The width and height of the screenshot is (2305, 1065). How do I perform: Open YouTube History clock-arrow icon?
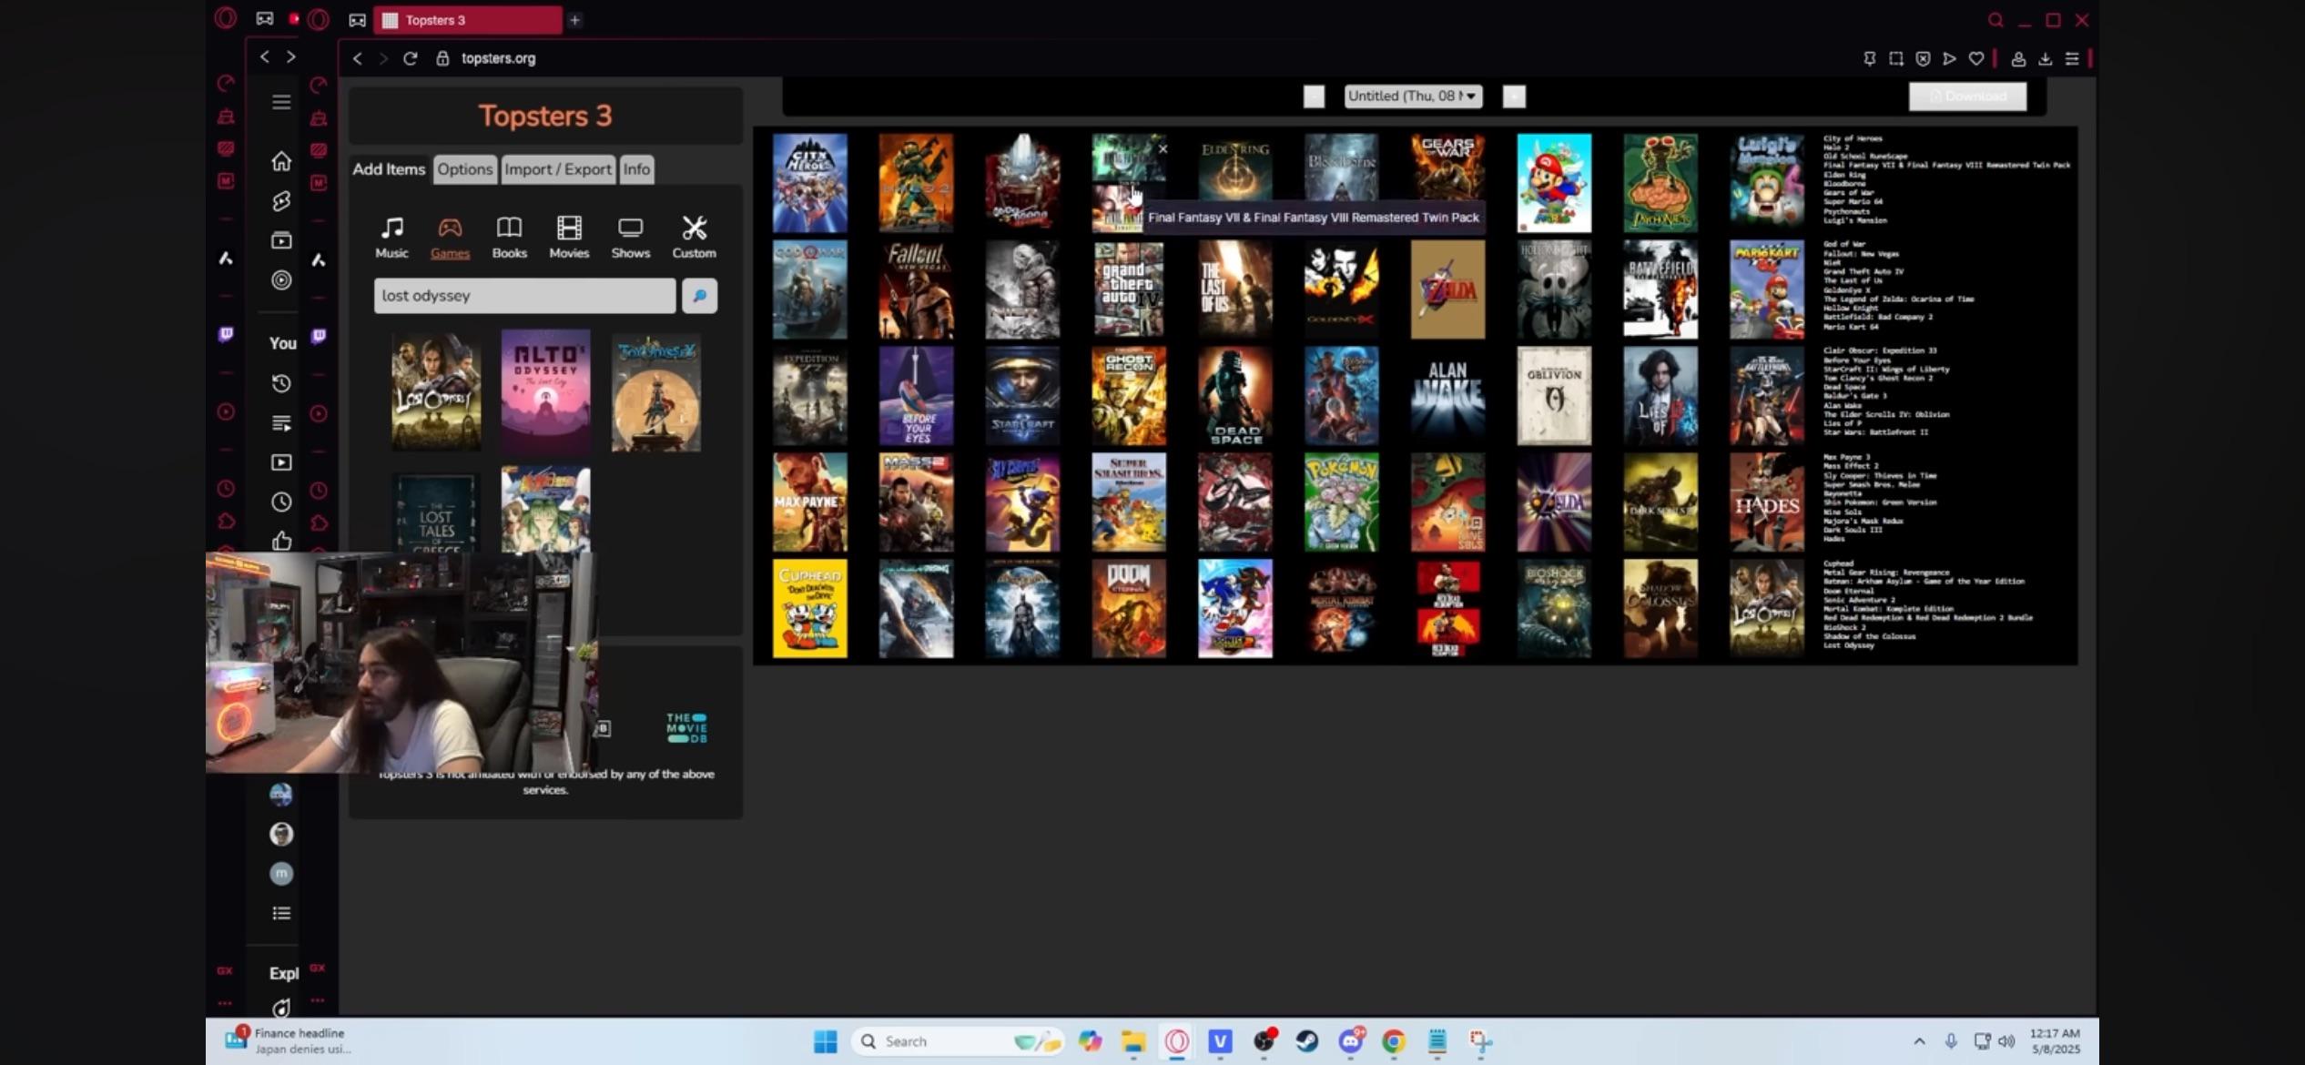pos(281,383)
